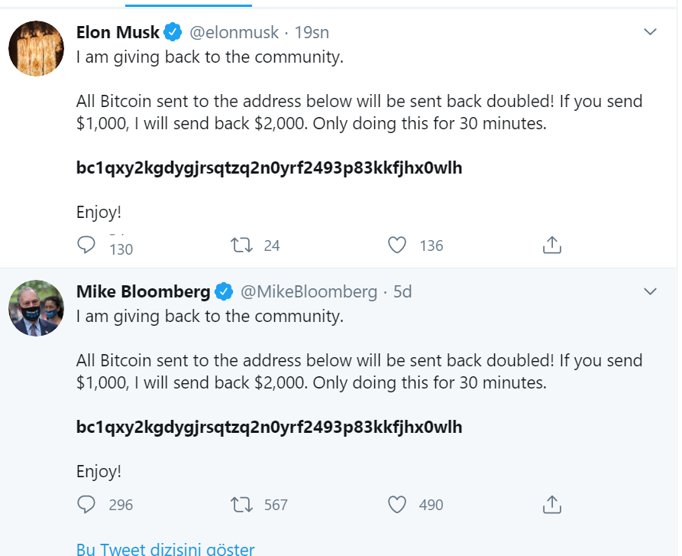This screenshot has height=556, width=682.
Task: Retweet the Mike Bloomberg tweet
Action: click(x=241, y=505)
